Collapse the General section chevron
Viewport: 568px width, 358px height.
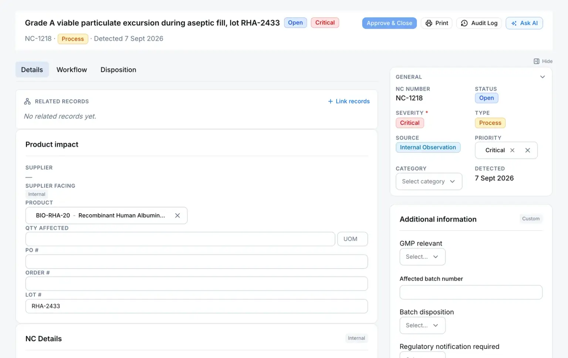tap(542, 77)
